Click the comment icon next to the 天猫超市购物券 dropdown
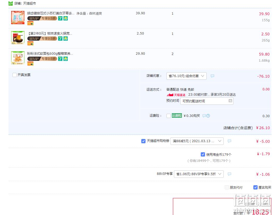 click(x=229, y=141)
